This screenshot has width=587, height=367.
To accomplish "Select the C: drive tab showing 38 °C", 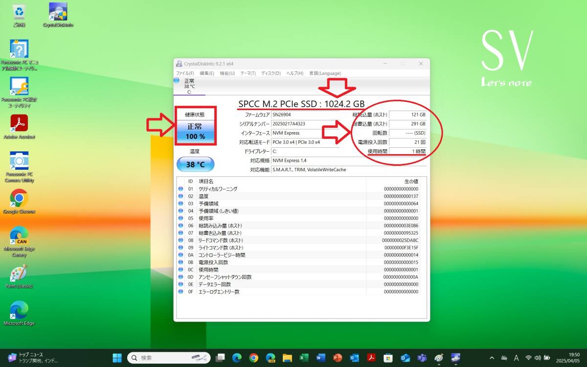I will click(189, 86).
